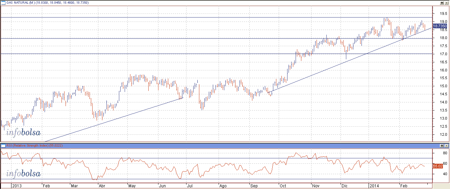Screen dimensions: 450x189
Task: Select the RSI value label 55.02
Action: click(437, 166)
